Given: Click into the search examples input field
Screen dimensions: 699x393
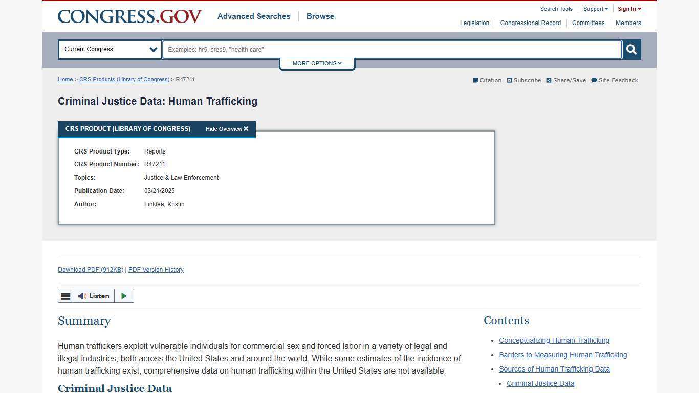Looking at the screenshot, I should point(391,49).
